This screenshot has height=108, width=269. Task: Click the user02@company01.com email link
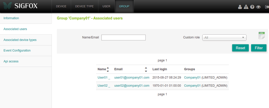click(132, 85)
